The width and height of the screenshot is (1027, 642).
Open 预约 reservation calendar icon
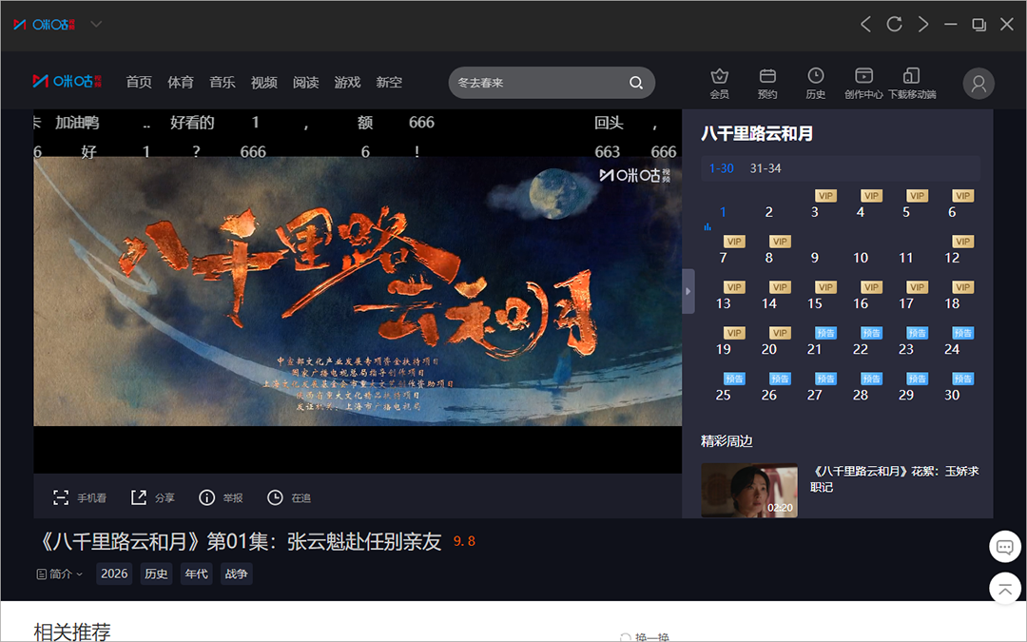pos(767,83)
